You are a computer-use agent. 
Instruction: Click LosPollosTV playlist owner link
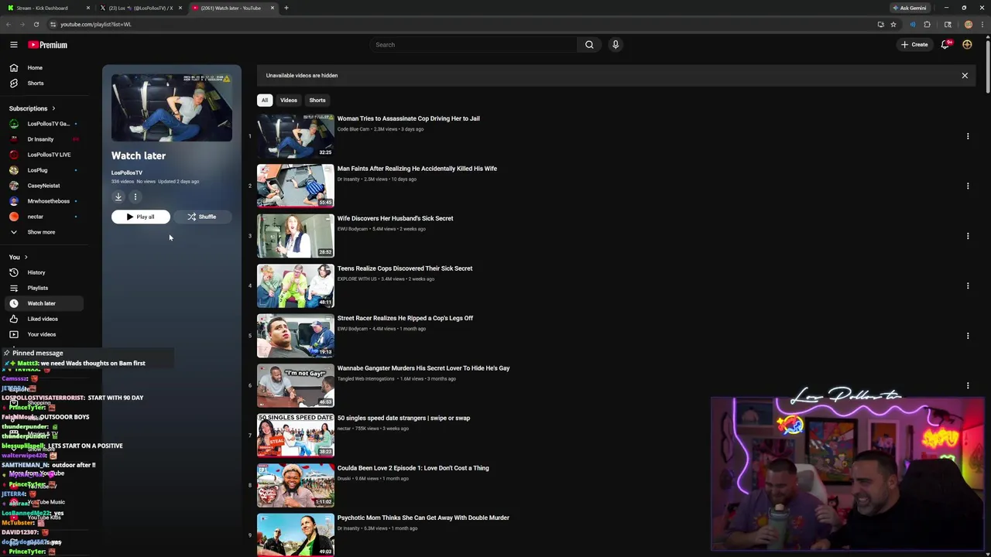127,173
